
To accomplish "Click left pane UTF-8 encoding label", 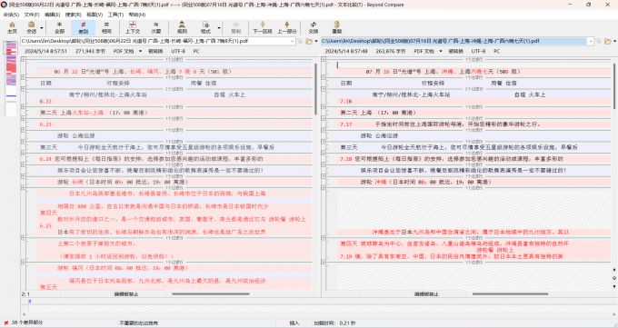I will (x=178, y=51).
